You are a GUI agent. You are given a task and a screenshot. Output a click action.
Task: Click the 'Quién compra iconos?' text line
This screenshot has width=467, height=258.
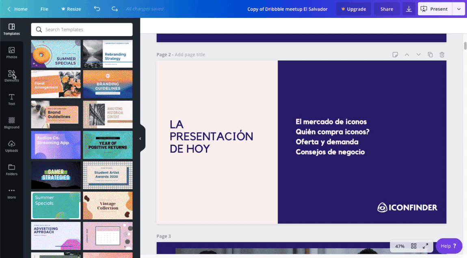(x=332, y=132)
